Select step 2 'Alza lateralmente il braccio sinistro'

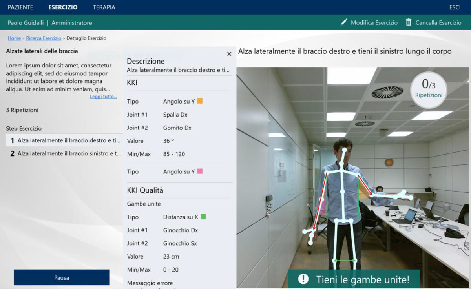pos(63,153)
